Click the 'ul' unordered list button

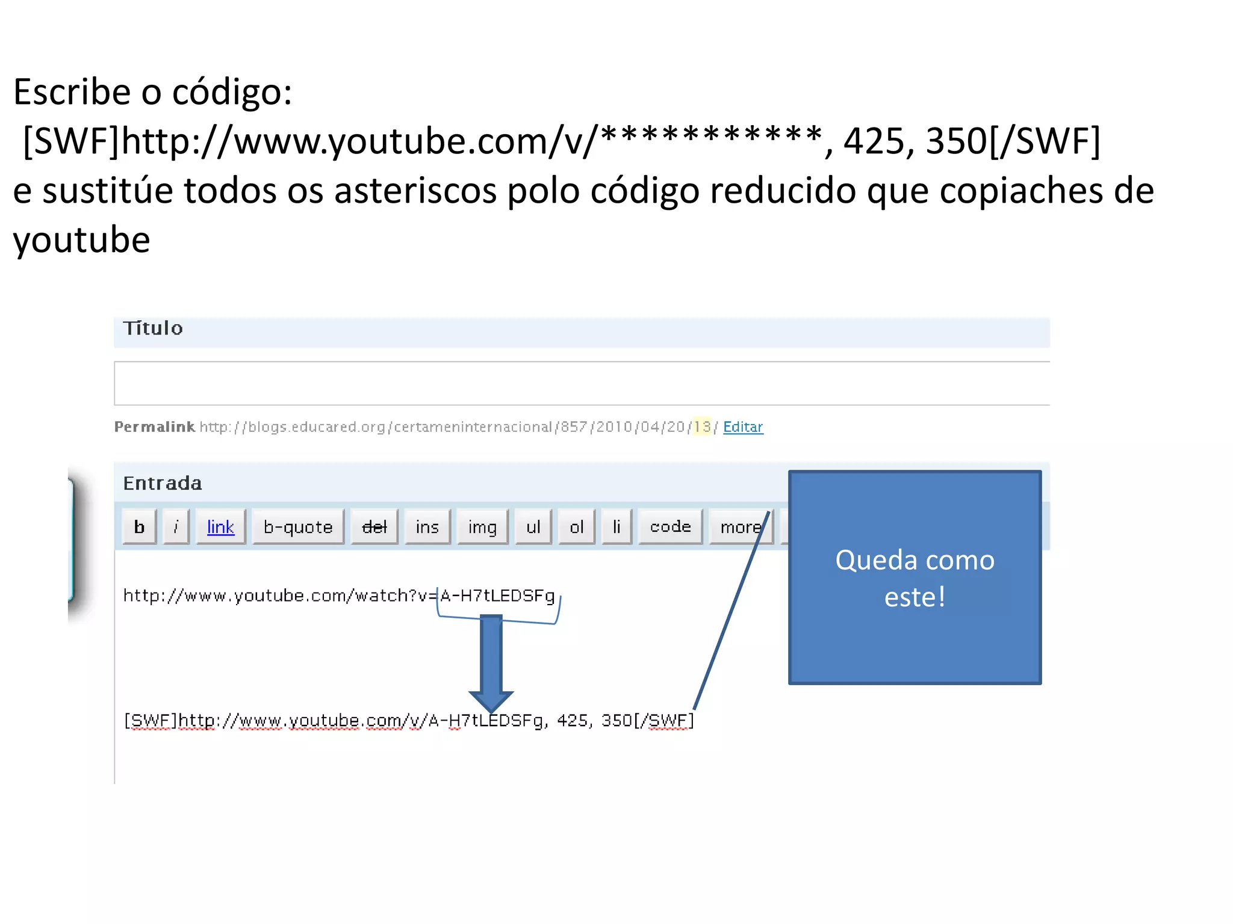point(533,527)
